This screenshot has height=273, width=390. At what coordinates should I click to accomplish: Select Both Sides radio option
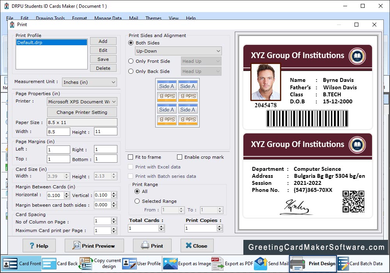tap(131, 43)
